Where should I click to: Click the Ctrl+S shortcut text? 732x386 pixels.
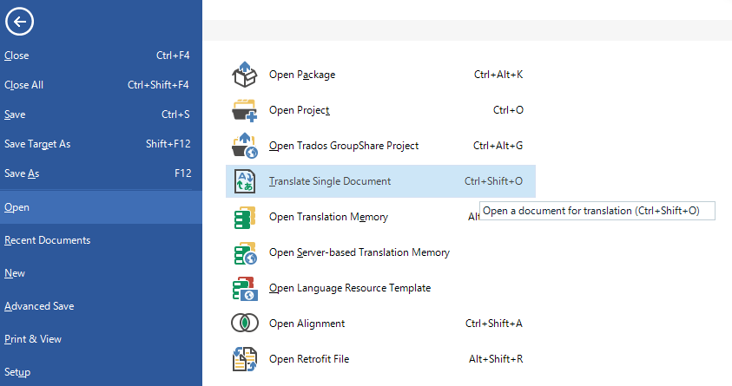(175, 114)
